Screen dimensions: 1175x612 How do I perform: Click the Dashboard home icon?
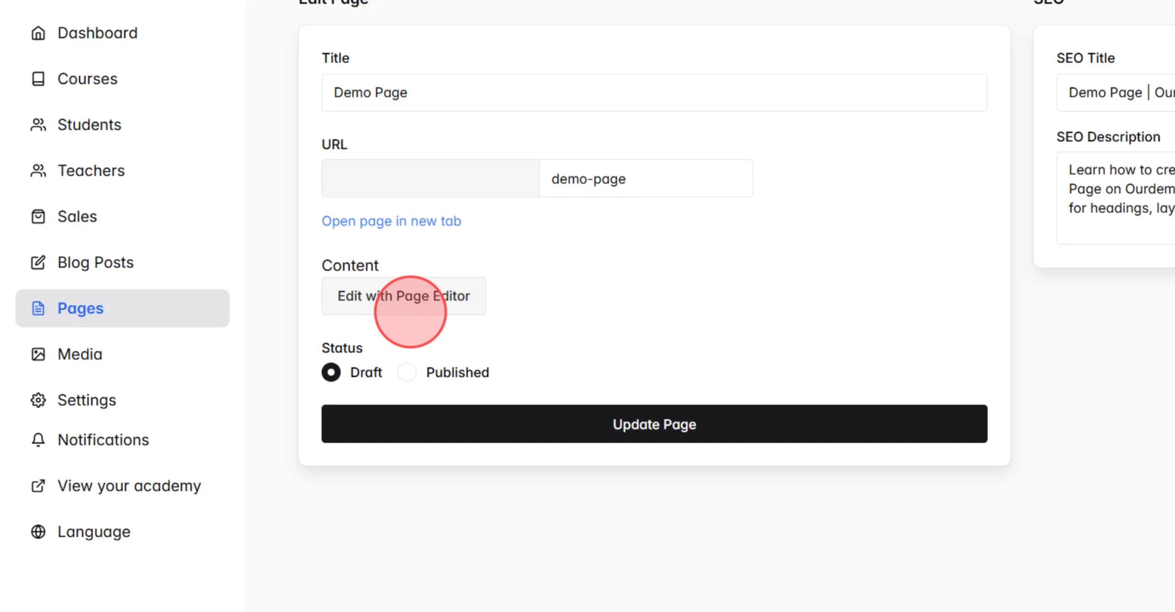pos(38,33)
